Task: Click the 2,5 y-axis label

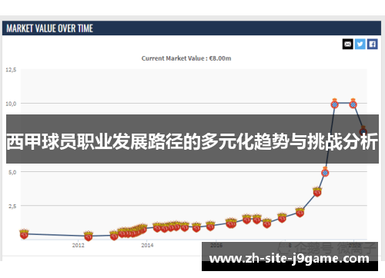Action: click(12, 206)
